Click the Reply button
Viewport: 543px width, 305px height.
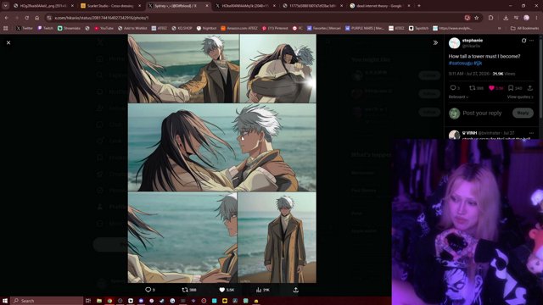click(523, 113)
